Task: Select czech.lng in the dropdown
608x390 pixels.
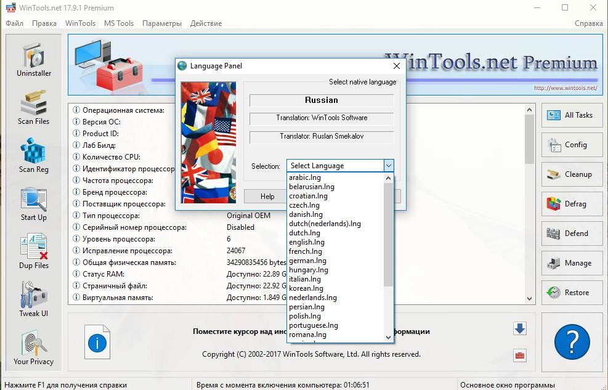Action: 335,205
